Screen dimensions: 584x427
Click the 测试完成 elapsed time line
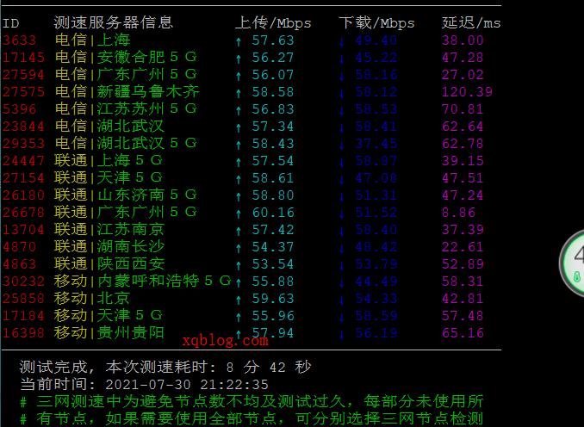165,367
